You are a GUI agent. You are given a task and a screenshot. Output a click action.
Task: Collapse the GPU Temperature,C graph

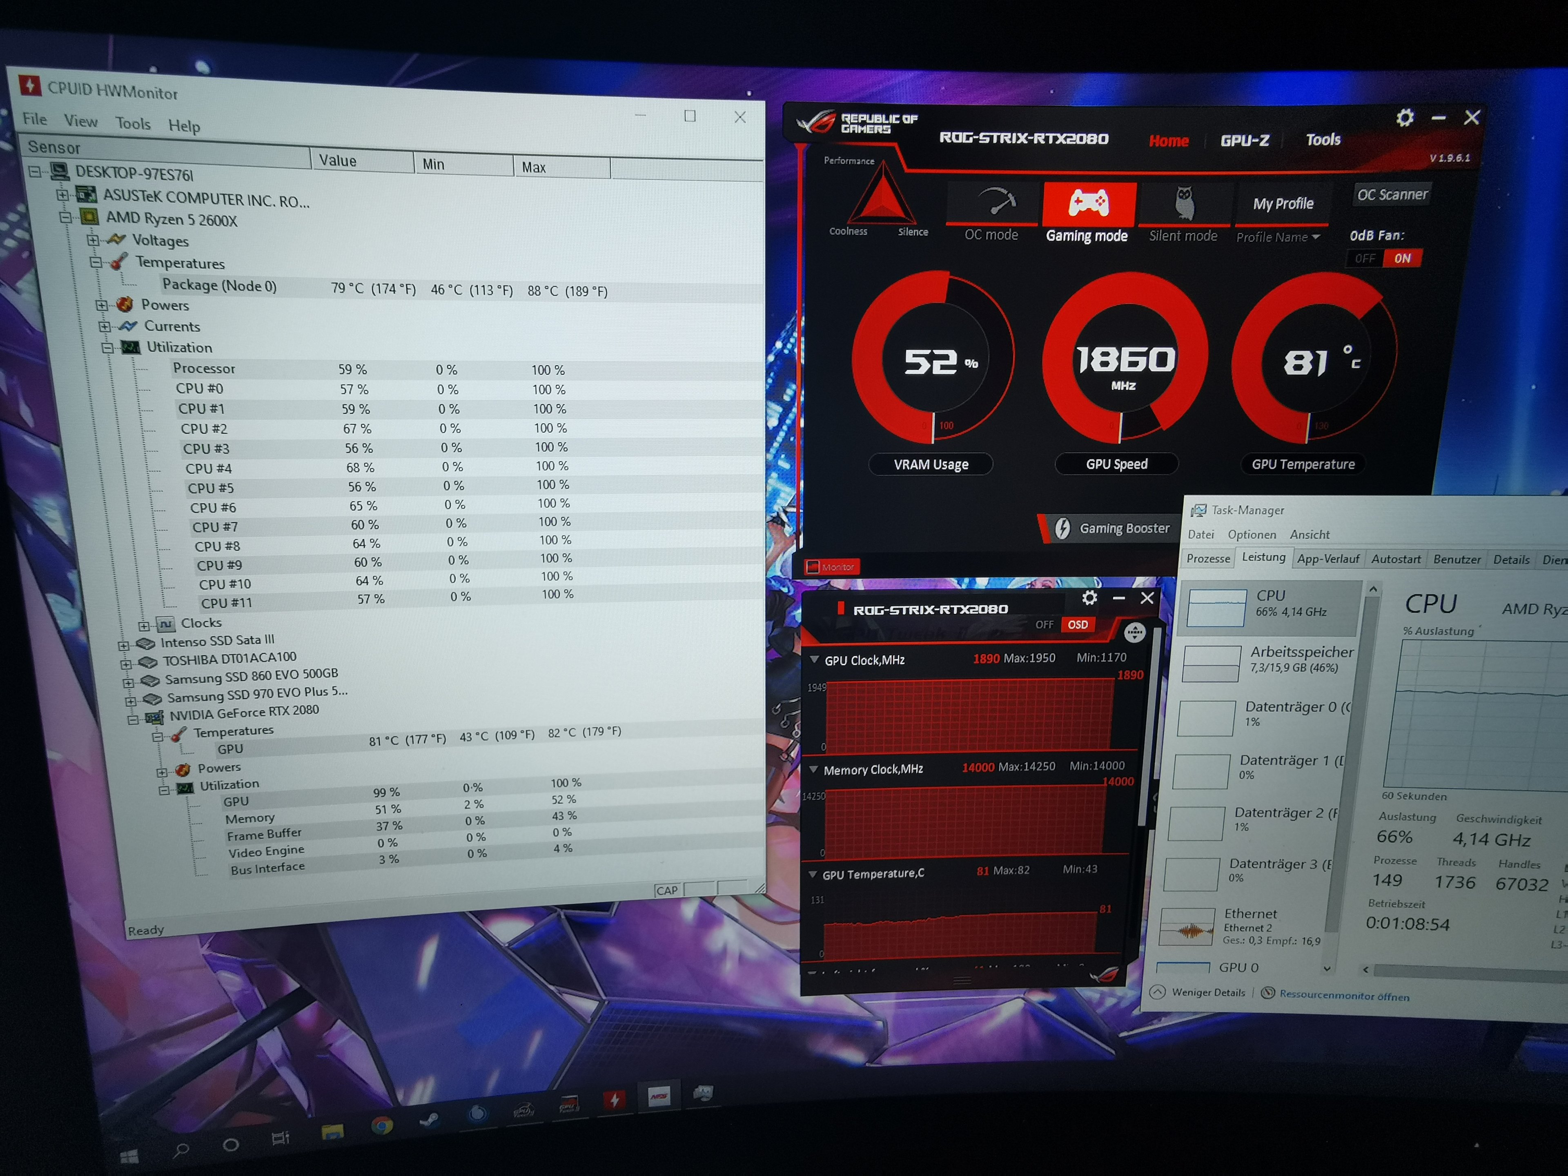812,875
